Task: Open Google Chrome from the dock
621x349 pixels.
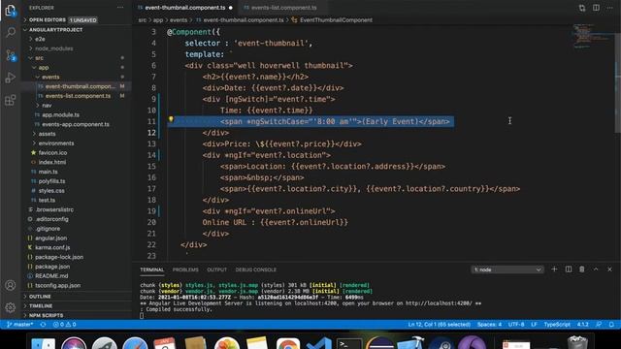Action: (x=288, y=343)
